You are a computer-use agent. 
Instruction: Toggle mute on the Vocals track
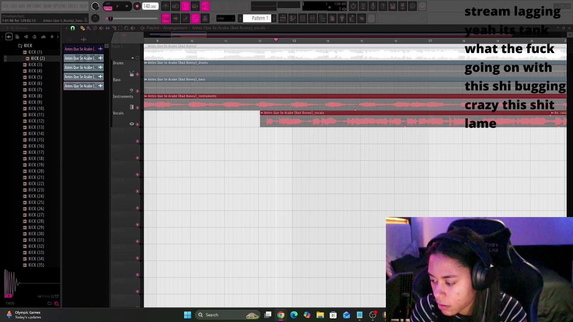coord(137,124)
